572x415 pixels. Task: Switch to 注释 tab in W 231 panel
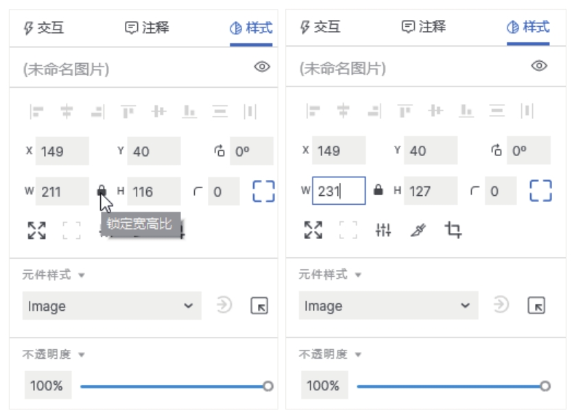pos(423,27)
